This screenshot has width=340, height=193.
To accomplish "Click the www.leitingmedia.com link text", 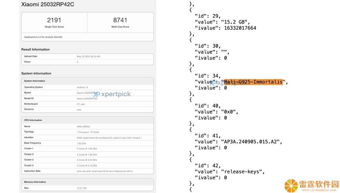I will pyautogui.click(x=319, y=190).
